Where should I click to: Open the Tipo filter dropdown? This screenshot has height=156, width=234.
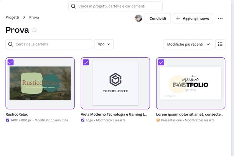coord(104,44)
